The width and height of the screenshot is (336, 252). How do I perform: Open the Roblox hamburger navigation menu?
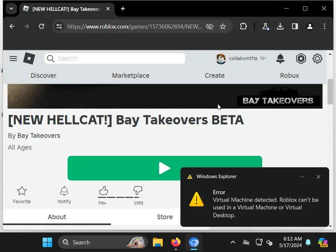(x=13, y=58)
